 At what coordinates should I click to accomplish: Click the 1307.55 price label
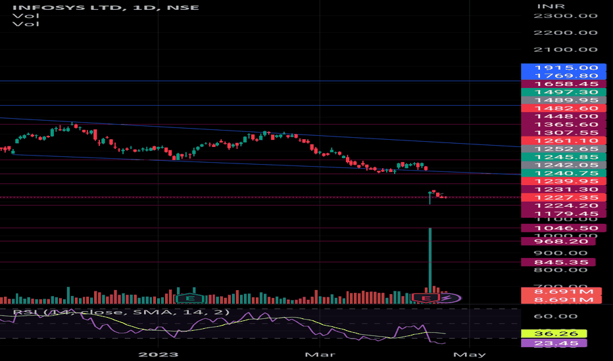[x=564, y=133]
